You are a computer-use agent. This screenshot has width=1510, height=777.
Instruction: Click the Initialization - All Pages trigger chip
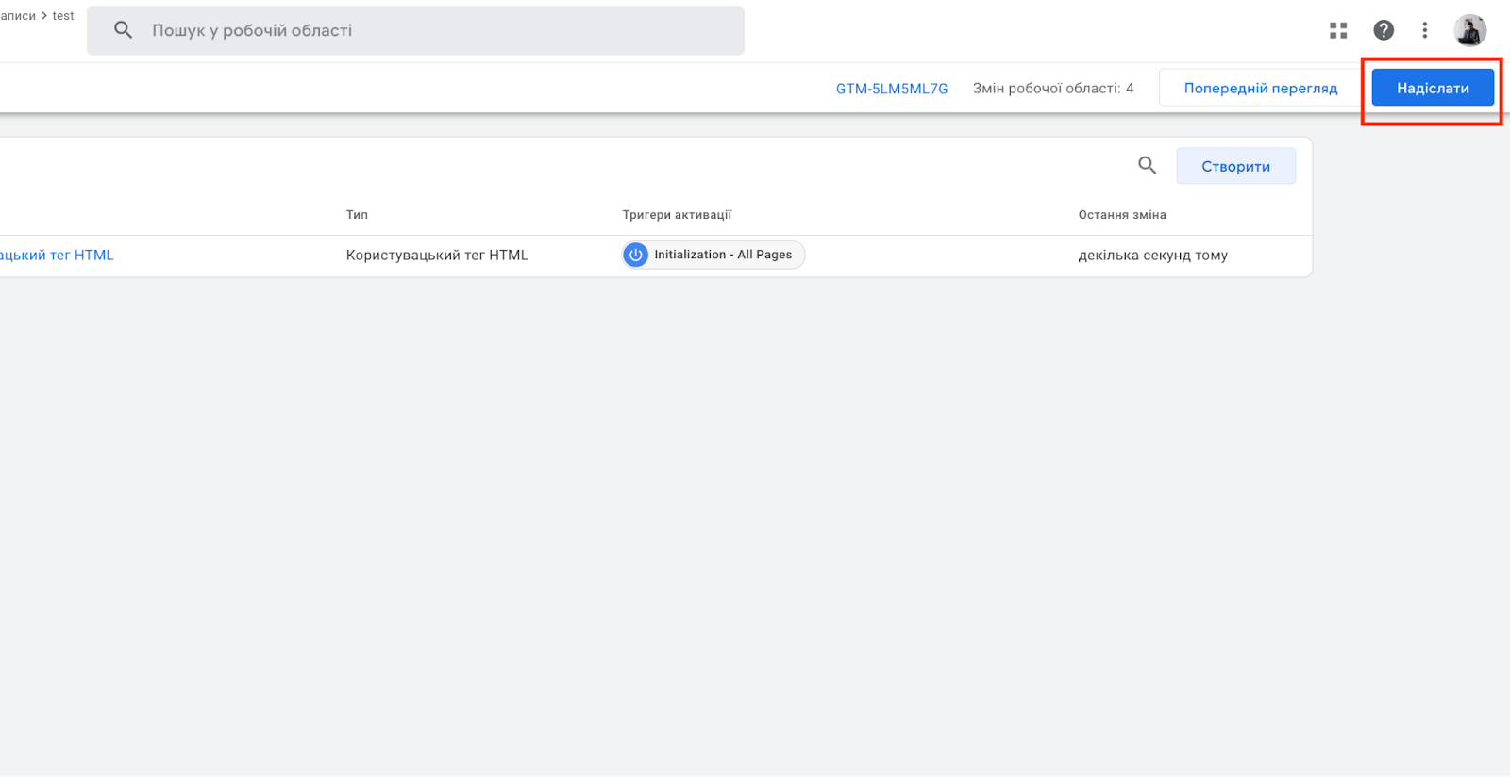click(x=713, y=255)
